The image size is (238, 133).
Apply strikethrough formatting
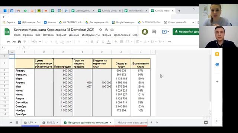(103, 42)
